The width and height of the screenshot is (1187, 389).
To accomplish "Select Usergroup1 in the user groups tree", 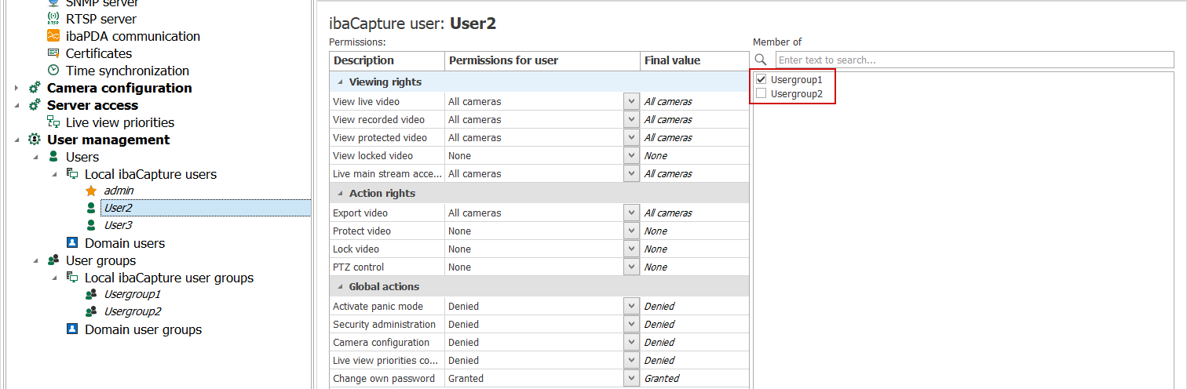I will [132, 295].
